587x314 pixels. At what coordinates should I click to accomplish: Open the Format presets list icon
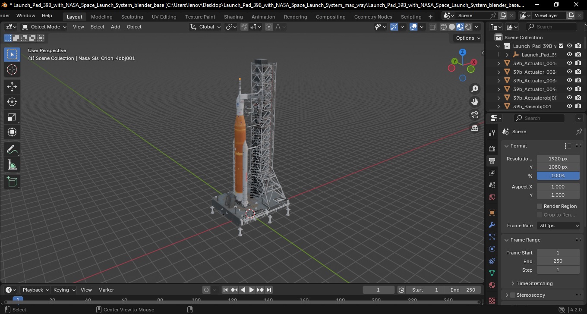point(568,146)
